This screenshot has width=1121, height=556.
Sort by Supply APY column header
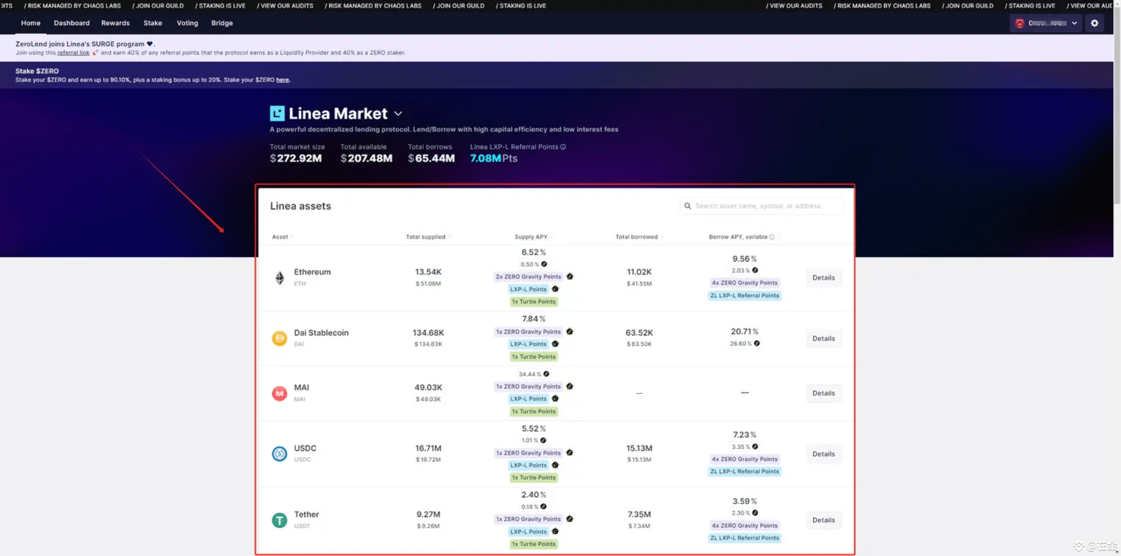tap(531, 237)
